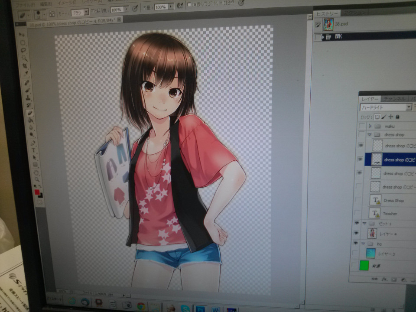Toggle lock image pixels brush icon
The width and height of the screenshot is (416, 312).
(x=383, y=117)
